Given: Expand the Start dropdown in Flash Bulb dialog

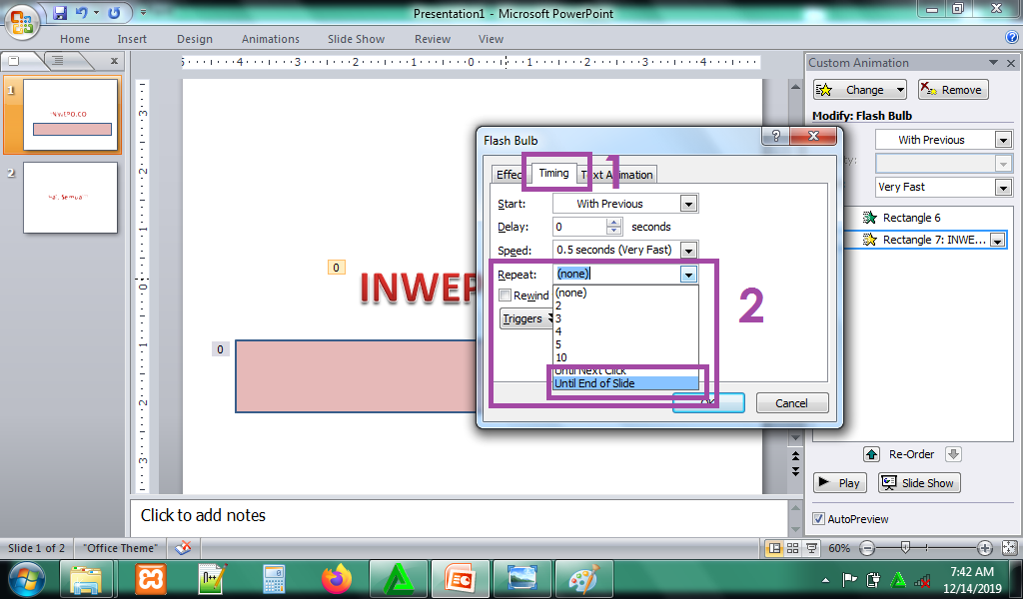Looking at the screenshot, I should [x=688, y=204].
